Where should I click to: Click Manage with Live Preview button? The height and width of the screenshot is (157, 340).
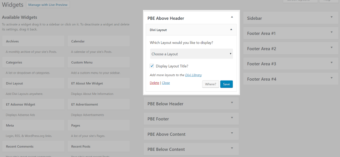tap(48, 5)
